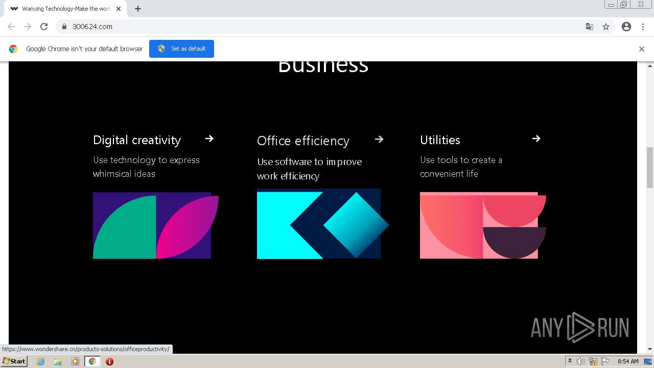This screenshot has width=654, height=368.
Task: Click the page scrollbar thumb
Action: pos(650,167)
